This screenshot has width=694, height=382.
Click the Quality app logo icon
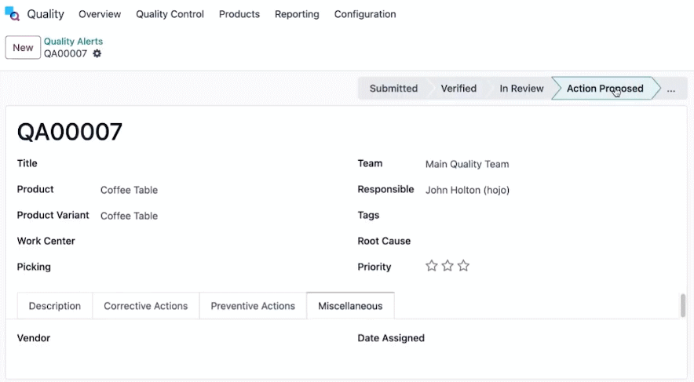(12, 14)
